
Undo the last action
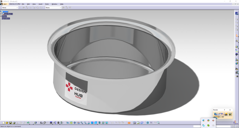point(28,123)
